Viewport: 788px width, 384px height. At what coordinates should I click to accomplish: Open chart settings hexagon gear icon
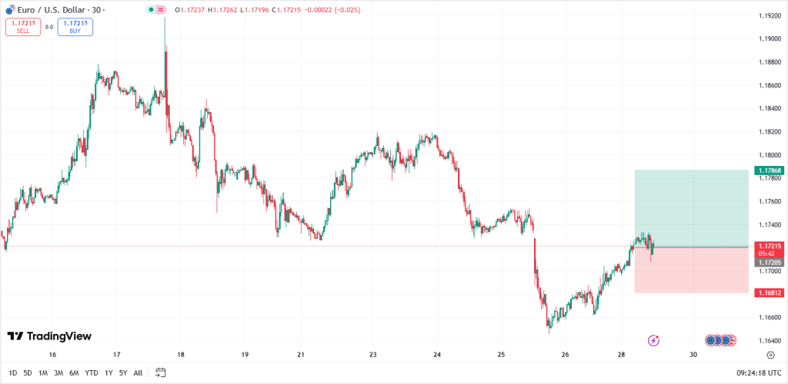point(770,355)
